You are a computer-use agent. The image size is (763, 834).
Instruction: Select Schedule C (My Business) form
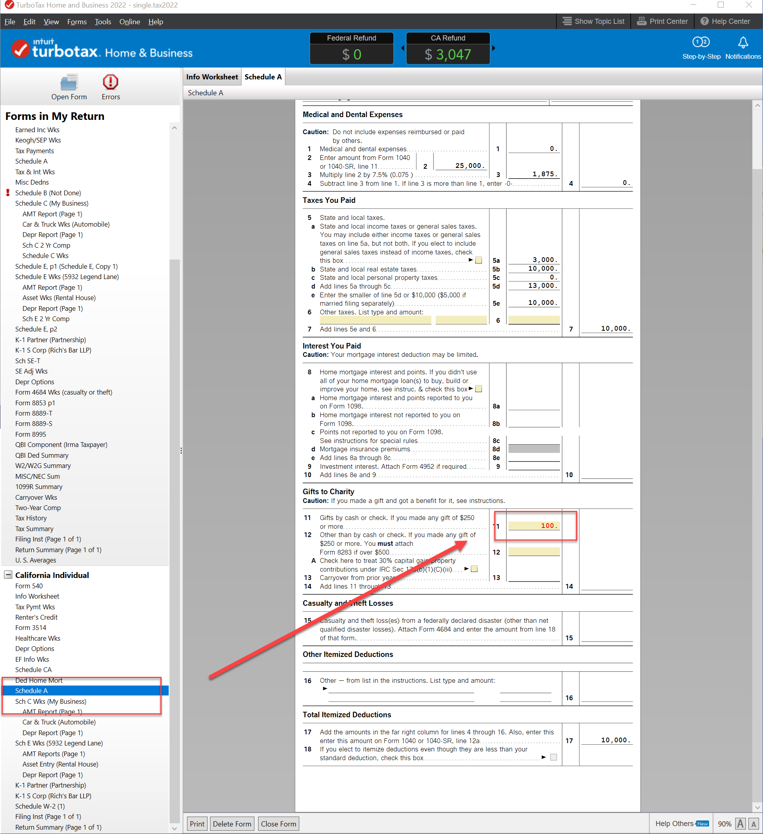pyautogui.click(x=52, y=203)
